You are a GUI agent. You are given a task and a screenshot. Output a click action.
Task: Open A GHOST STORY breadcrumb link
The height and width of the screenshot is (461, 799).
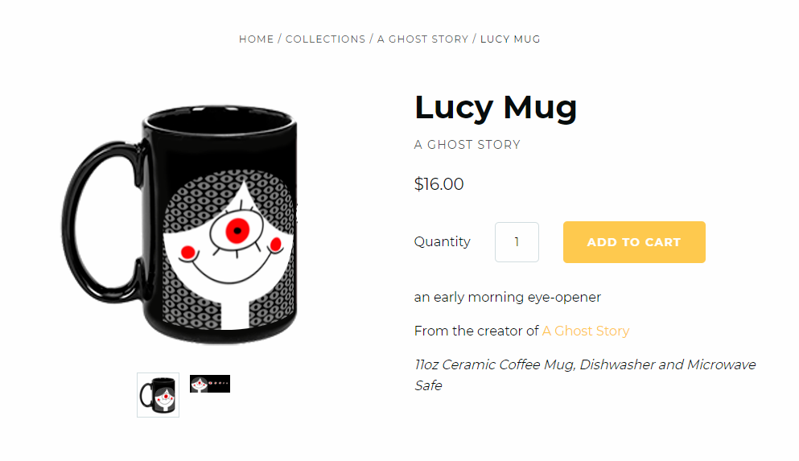[x=422, y=39]
